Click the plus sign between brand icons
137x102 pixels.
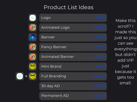click(26, 76)
